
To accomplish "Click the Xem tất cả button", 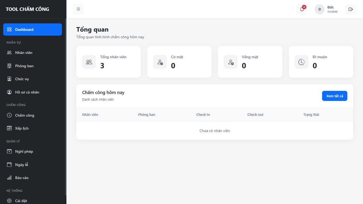I will (x=335, y=96).
